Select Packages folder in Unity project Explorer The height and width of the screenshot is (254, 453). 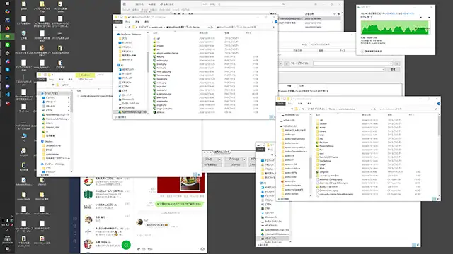tap(323, 143)
